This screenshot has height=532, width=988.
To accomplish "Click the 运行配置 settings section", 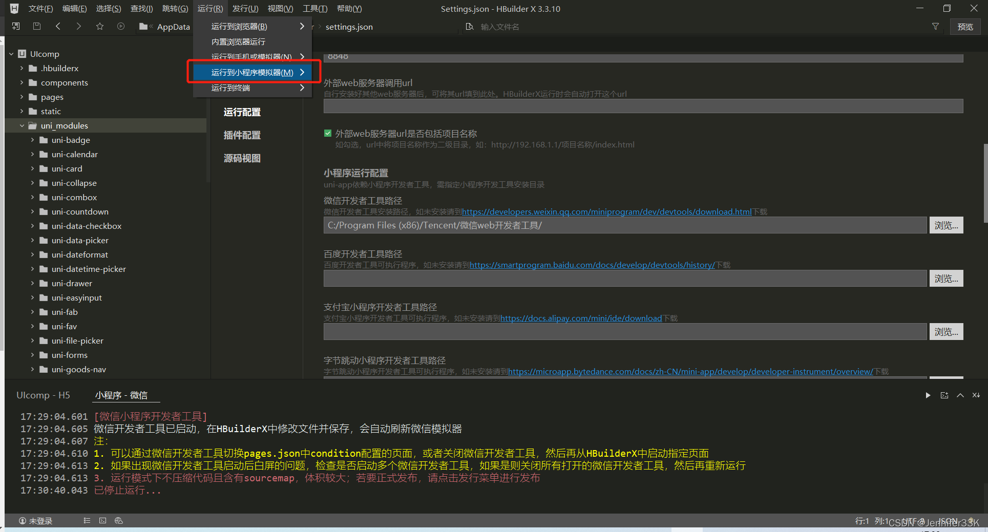I will pyautogui.click(x=242, y=112).
